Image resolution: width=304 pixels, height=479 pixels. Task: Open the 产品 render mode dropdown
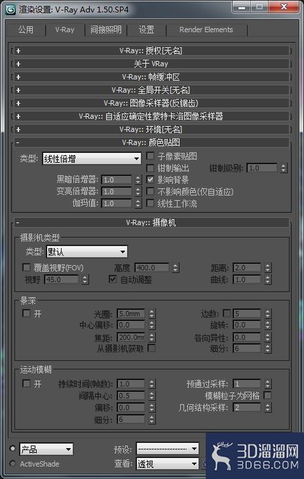46,449
